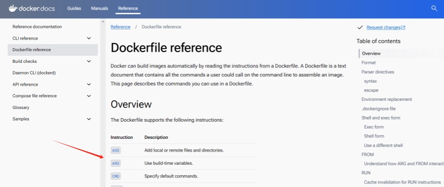Click the Instruction column header
The width and height of the screenshot is (444, 187).
(122, 137)
